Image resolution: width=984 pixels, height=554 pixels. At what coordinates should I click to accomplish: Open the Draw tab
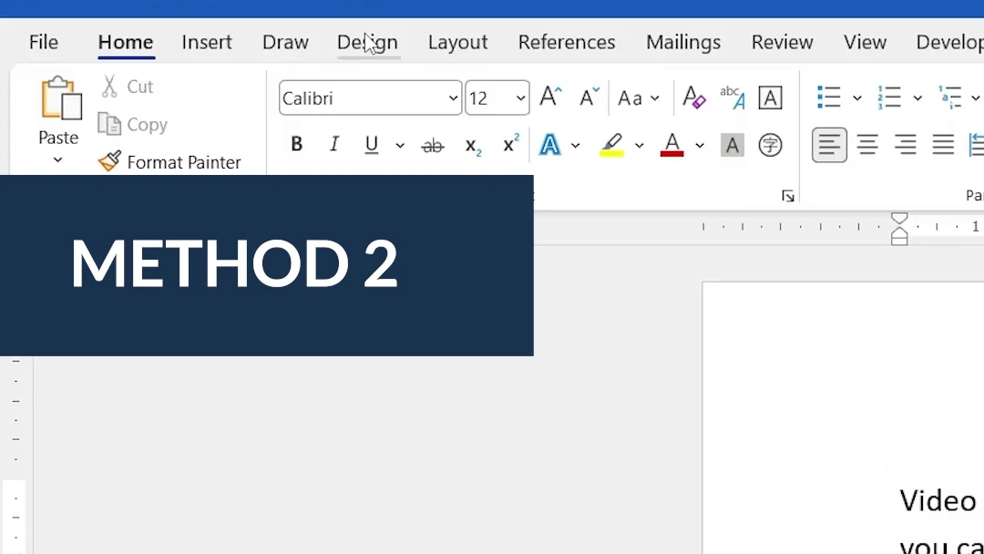tap(285, 42)
